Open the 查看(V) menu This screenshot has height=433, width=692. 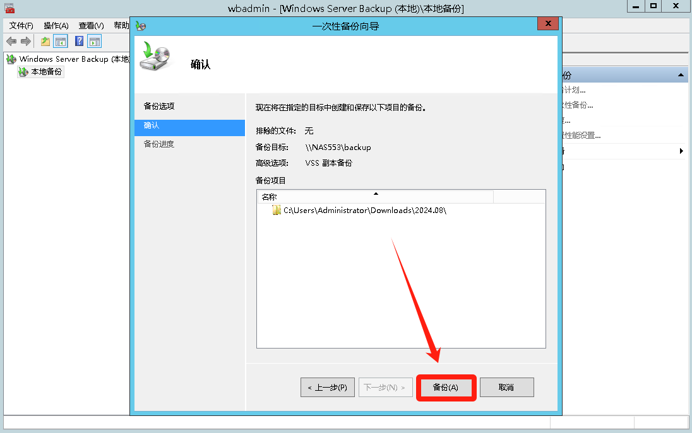coord(91,26)
